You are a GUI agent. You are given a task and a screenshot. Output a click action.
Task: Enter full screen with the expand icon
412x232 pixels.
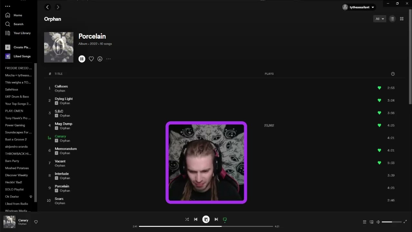[x=405, y=222]
